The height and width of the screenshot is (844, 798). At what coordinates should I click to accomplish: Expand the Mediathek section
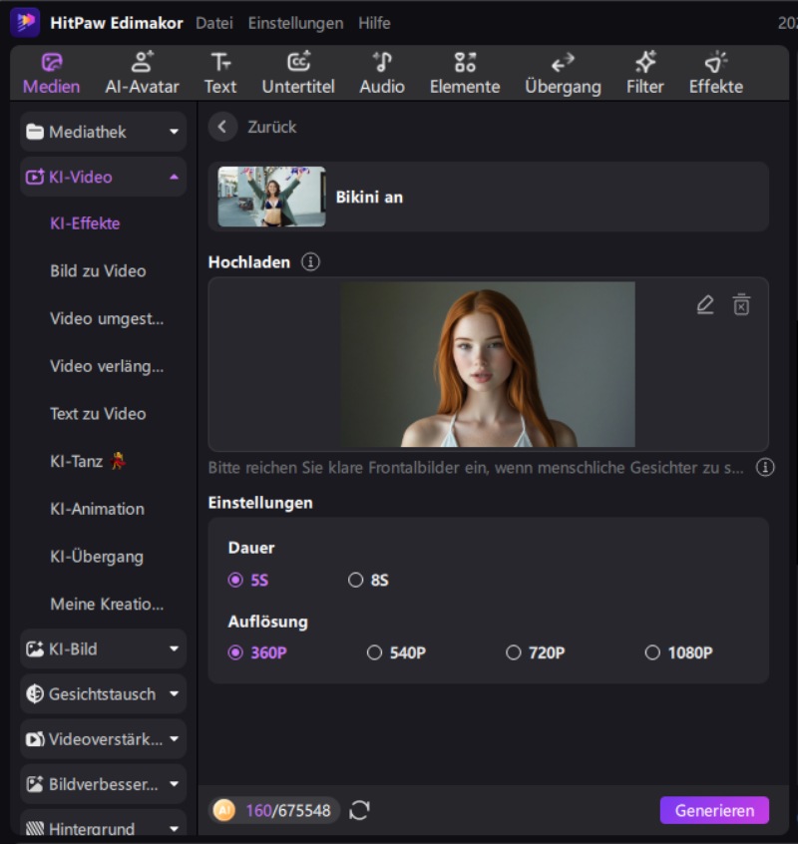pyautogui.click(x=103, y=131)
